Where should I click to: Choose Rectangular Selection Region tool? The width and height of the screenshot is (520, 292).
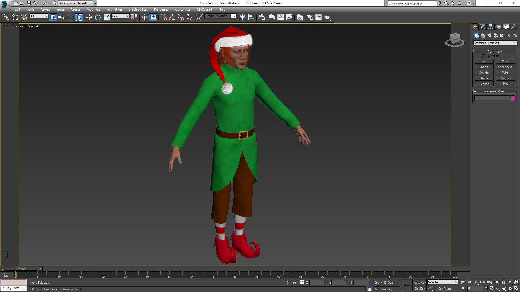(70, 17)
